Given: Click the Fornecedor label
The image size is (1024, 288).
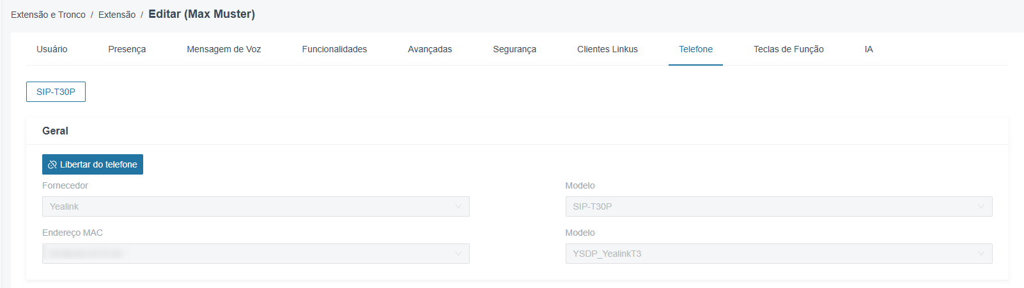Looking at the screenshot, I should (65, 185).
